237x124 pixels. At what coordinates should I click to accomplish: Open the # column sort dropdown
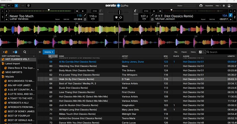tap(56, 56)
